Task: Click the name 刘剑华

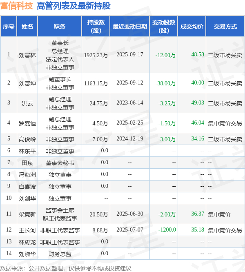Action: click(x=27, y=198)
